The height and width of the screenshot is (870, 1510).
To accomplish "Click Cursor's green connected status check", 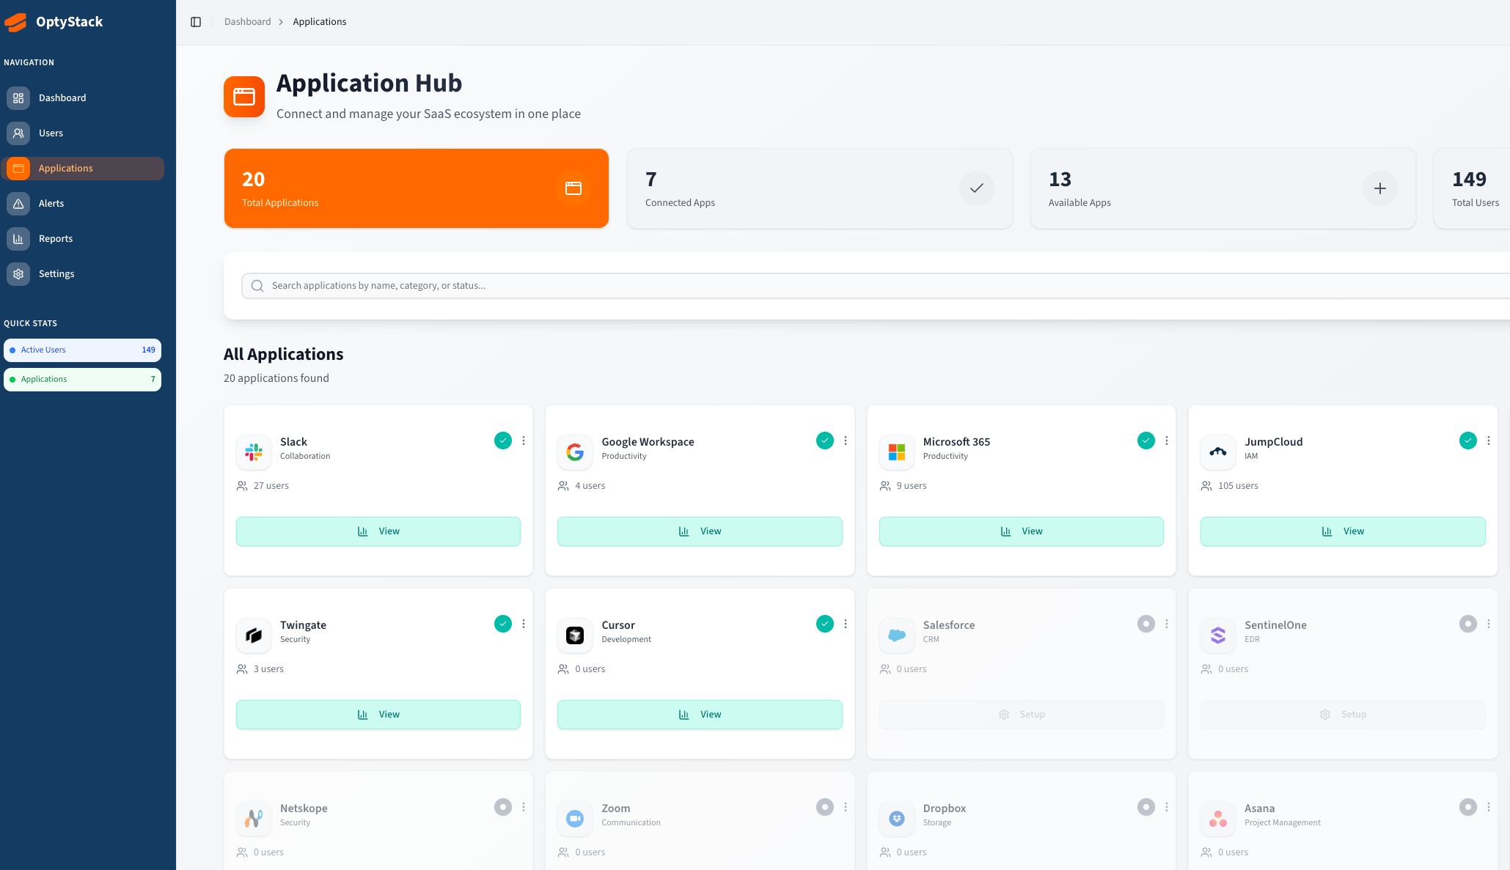I will (824, 624).
